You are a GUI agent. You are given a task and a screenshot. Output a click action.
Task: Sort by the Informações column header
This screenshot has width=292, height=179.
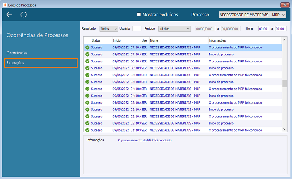click(x=245, y=40)
